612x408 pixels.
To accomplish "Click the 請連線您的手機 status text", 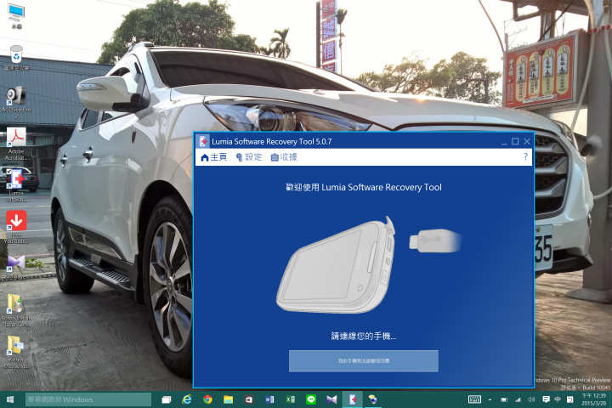I will [x=364, y=336].
